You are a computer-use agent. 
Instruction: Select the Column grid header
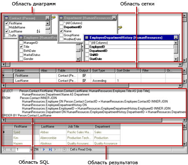pyautogui.click(x=26, y=71)
